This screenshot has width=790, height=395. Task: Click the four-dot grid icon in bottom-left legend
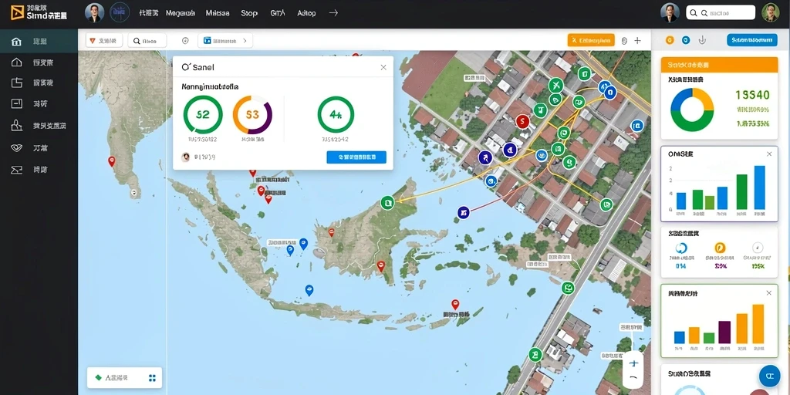152,378
